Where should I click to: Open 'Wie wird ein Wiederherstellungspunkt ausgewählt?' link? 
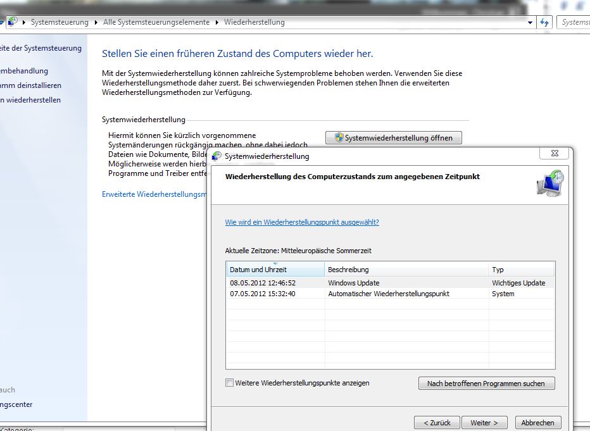(x=302, y=222)
